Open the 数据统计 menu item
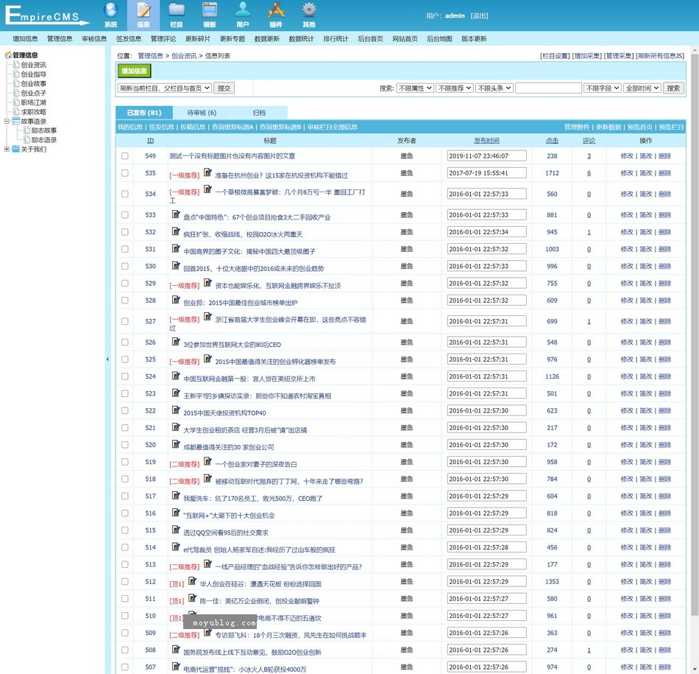 [302, 39]
